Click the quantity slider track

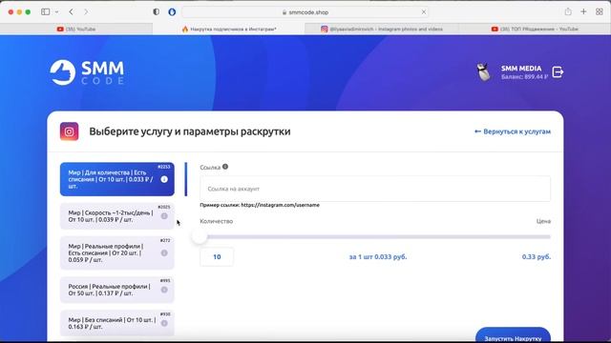coord(375,236)
